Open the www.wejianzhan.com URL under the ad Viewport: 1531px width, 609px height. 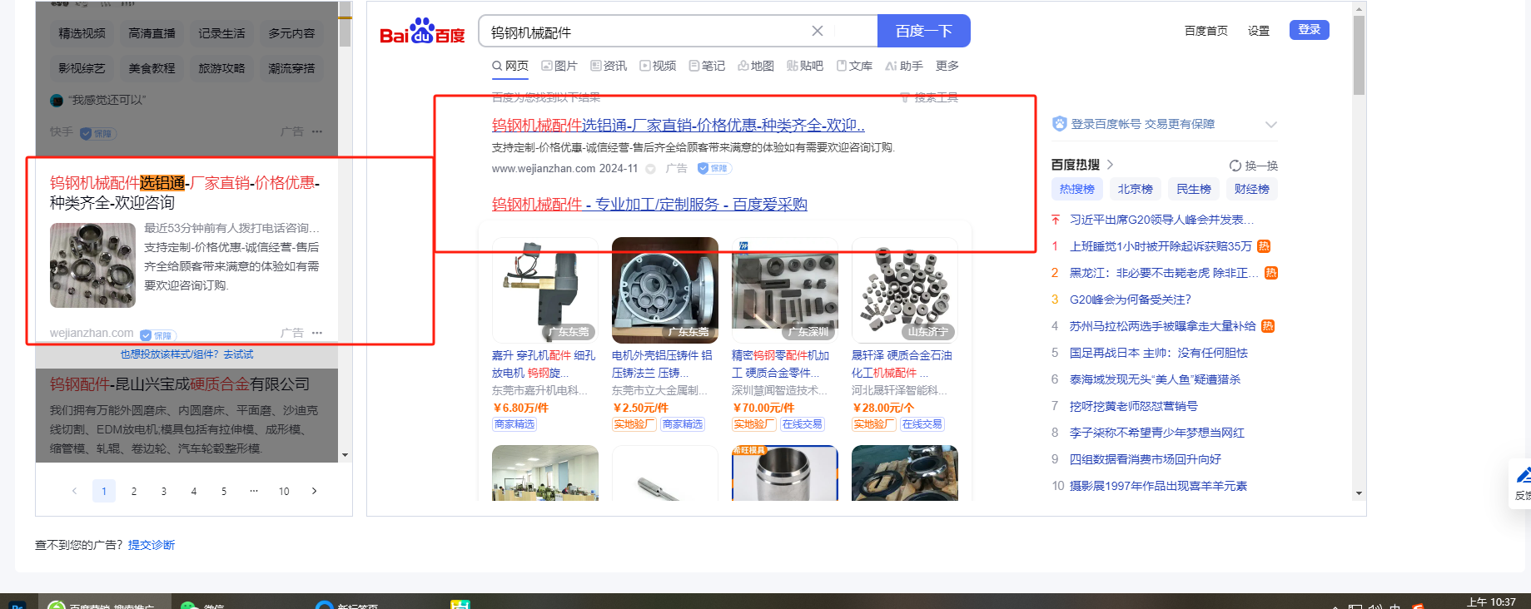coord(544,168)
